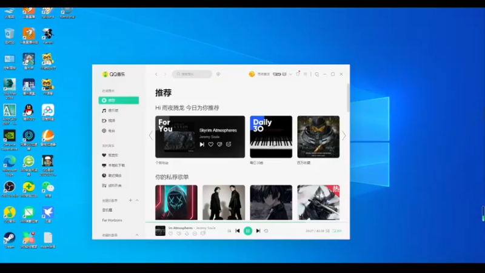Toggle the play mode icon left of previous

229,231
